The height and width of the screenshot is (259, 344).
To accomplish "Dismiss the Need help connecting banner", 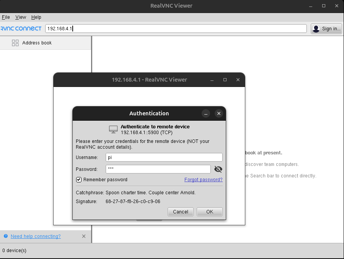I will [x=84, y=236].
